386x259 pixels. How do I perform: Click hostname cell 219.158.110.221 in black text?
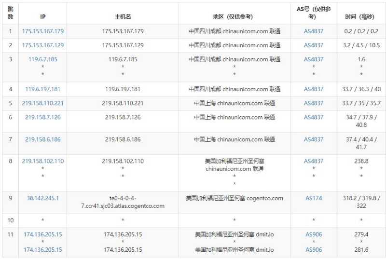coord(123,103)
